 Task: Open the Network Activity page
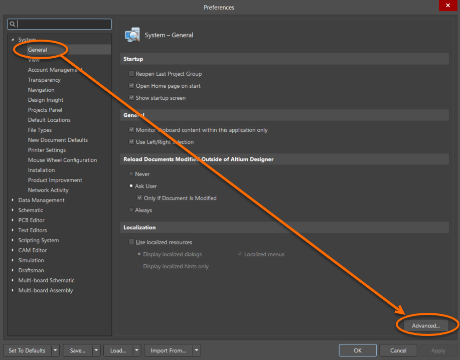pos(48,190)
